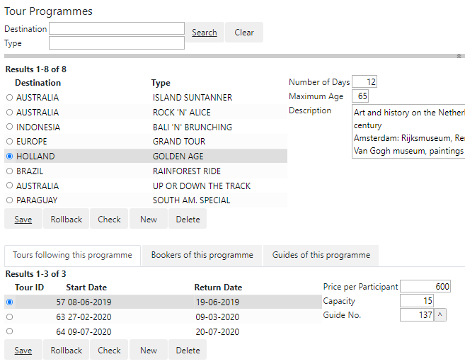The image size is (465, 364).
Task: Edit the Price per Participant field
Action: point(425,287)
